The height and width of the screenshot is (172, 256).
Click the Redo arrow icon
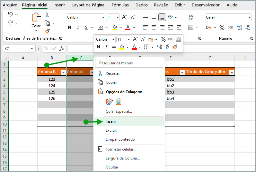tap(11, 23)
